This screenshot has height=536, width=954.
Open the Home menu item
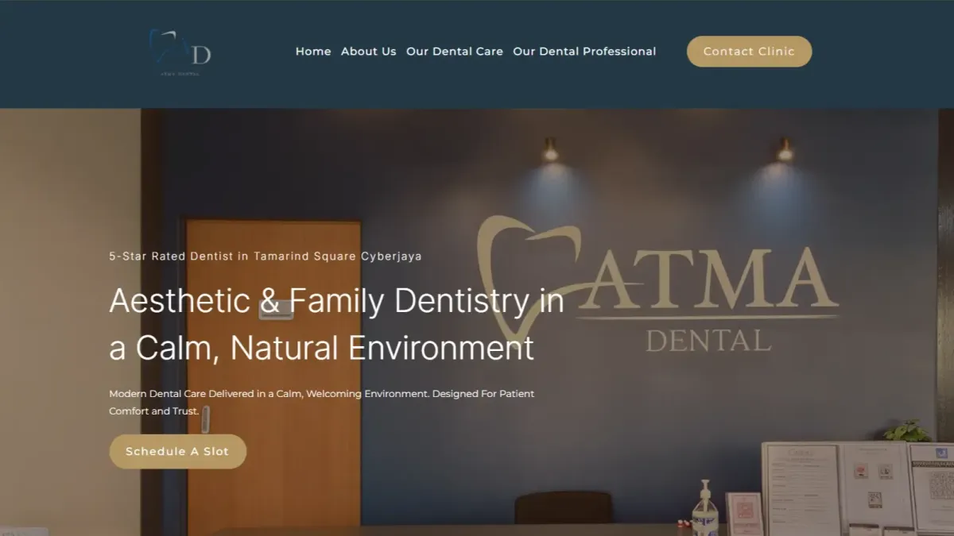[x=313, y=52]
